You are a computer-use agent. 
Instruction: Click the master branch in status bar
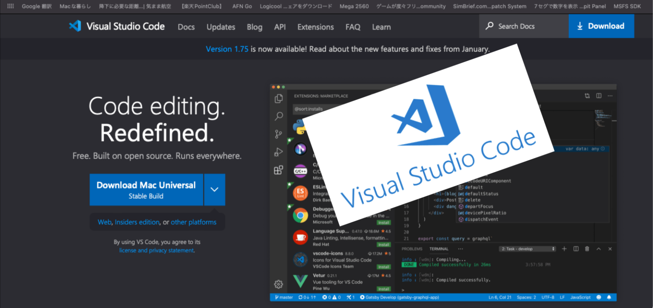(x=284, y=297)
